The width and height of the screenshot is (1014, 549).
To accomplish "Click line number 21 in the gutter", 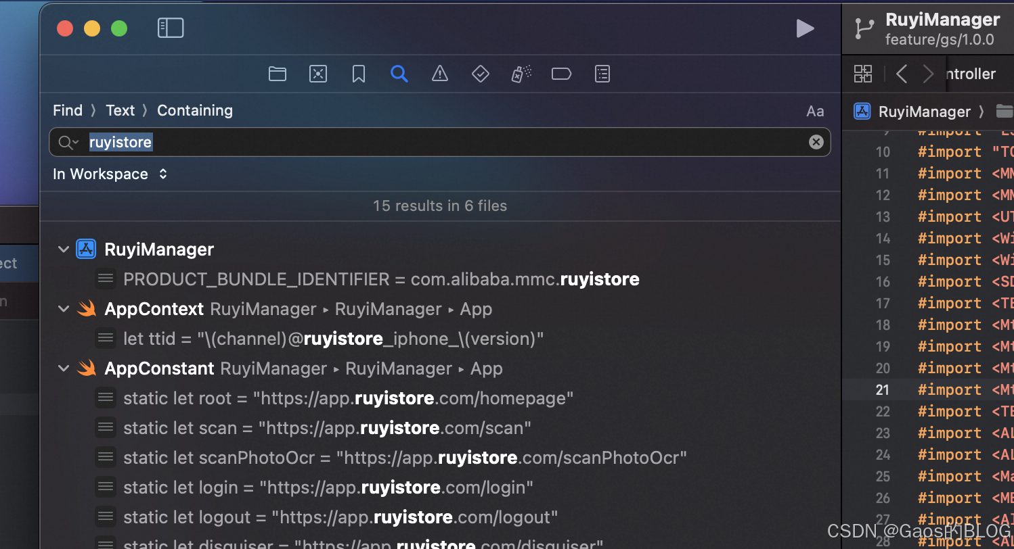I will 883,389.
